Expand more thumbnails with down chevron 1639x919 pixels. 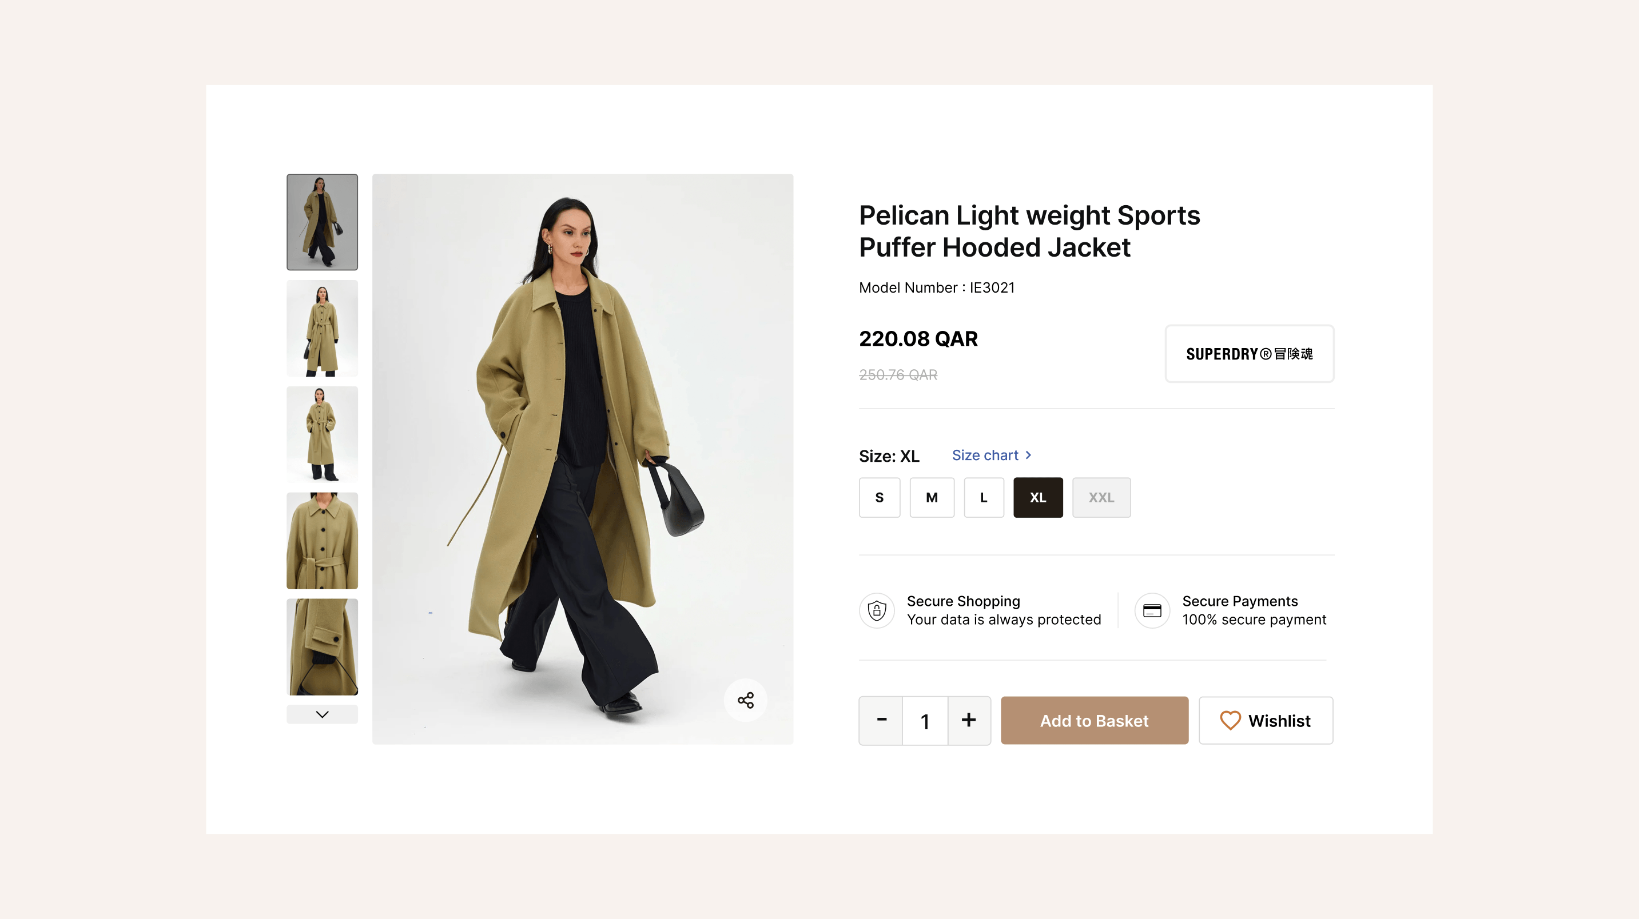pyautogui.click(x=322, y=714)
